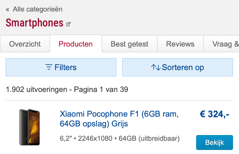
Task: Select the Producten tab
Action: pyautogui.click(x=76, y=44)
